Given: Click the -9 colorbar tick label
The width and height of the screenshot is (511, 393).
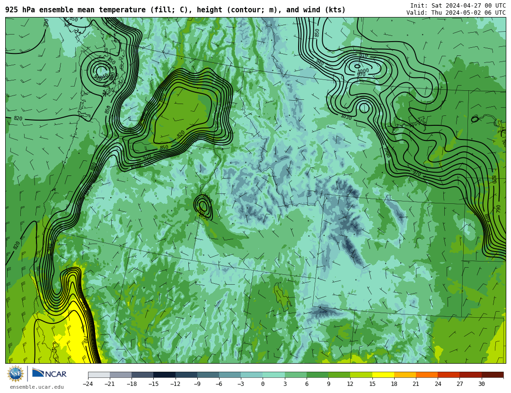Looking at the screenshot, I should tap(197, 384).
